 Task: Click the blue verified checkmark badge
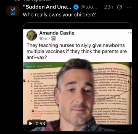pyautogui.click(x=76, y=7)
